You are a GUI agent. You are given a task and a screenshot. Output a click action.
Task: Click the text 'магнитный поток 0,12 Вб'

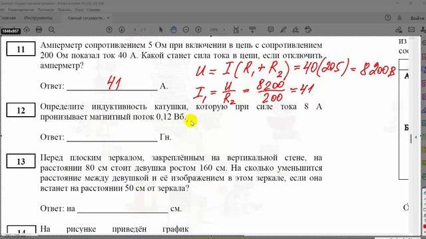137,117
